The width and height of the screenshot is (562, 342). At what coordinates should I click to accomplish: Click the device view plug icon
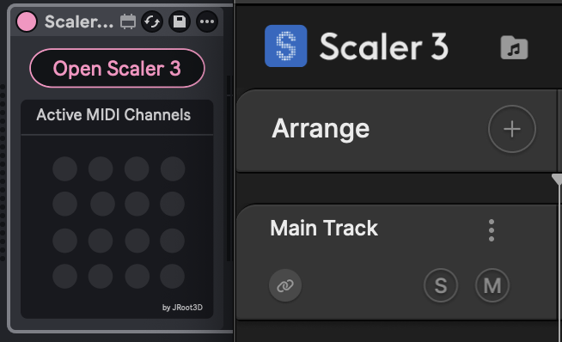coord(128,21)
